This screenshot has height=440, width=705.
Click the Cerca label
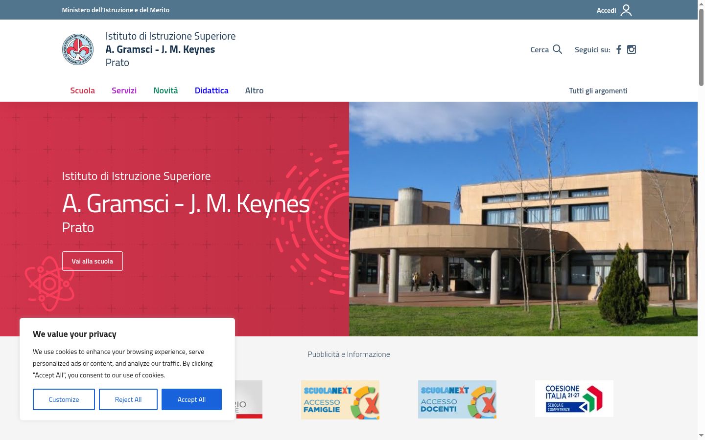540,50
